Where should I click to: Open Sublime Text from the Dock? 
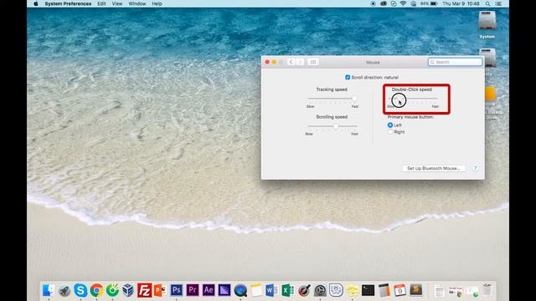(x=415, y=290)
